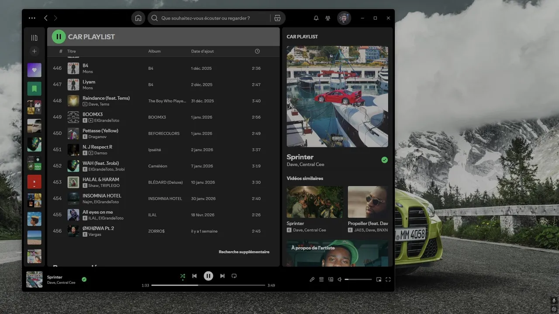Open the Sprinter album cover in right panel
This screenshot has width=559, height=314.
point(337,96)
